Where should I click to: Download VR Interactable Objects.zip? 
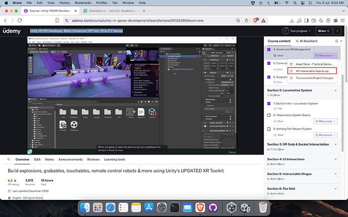click(x=312, y=71)
